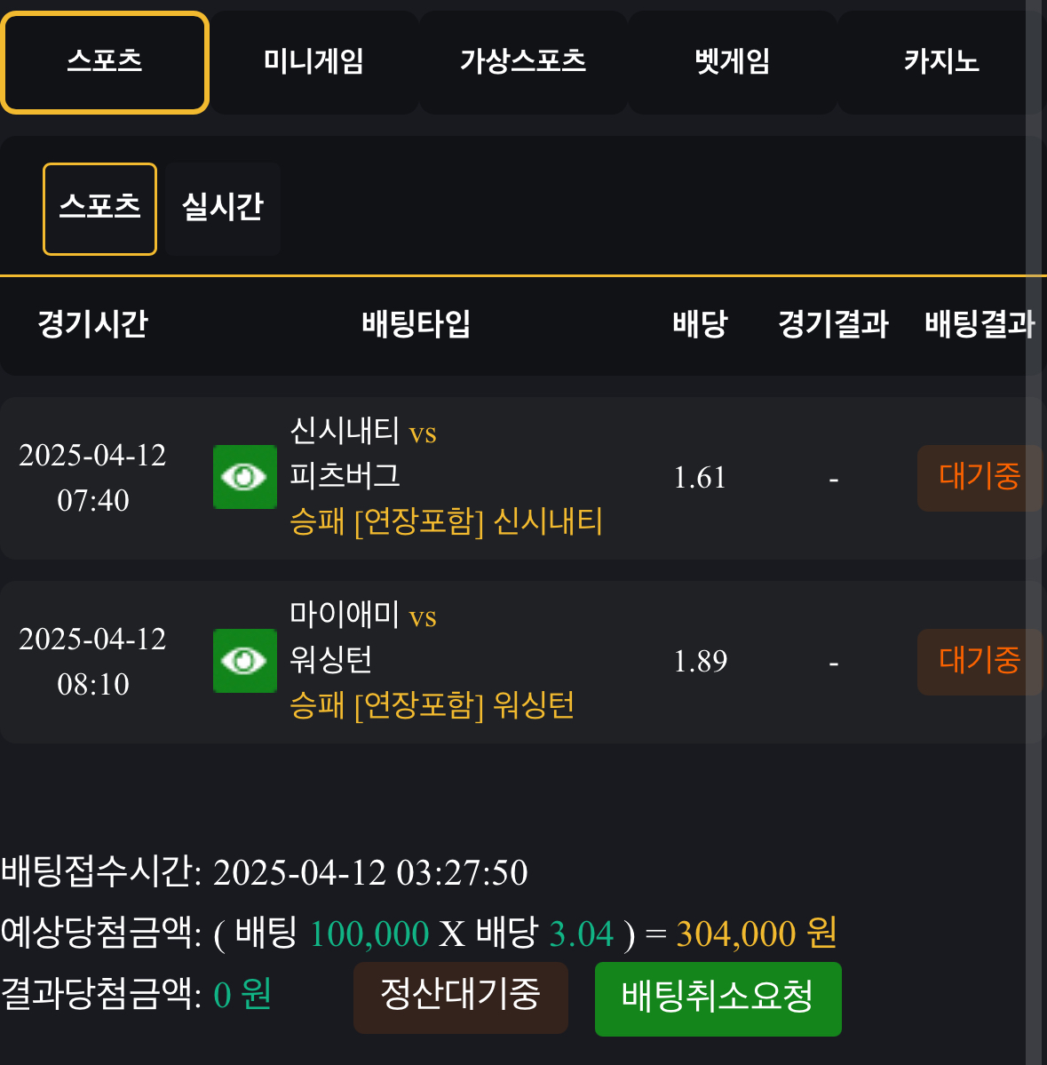Go to the 카지노 tab

tap(940, 62)
